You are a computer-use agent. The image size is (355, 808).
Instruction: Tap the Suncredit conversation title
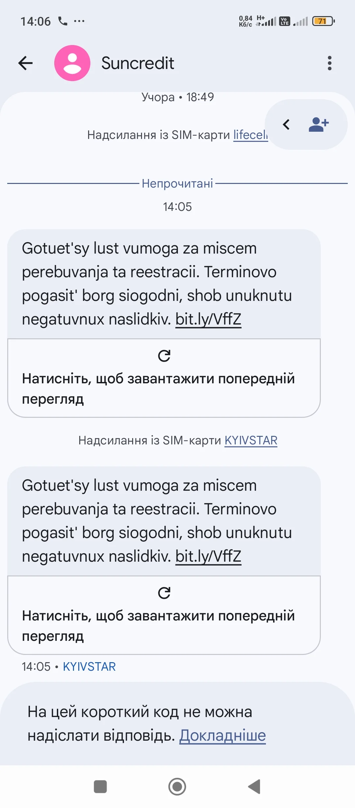137,63
